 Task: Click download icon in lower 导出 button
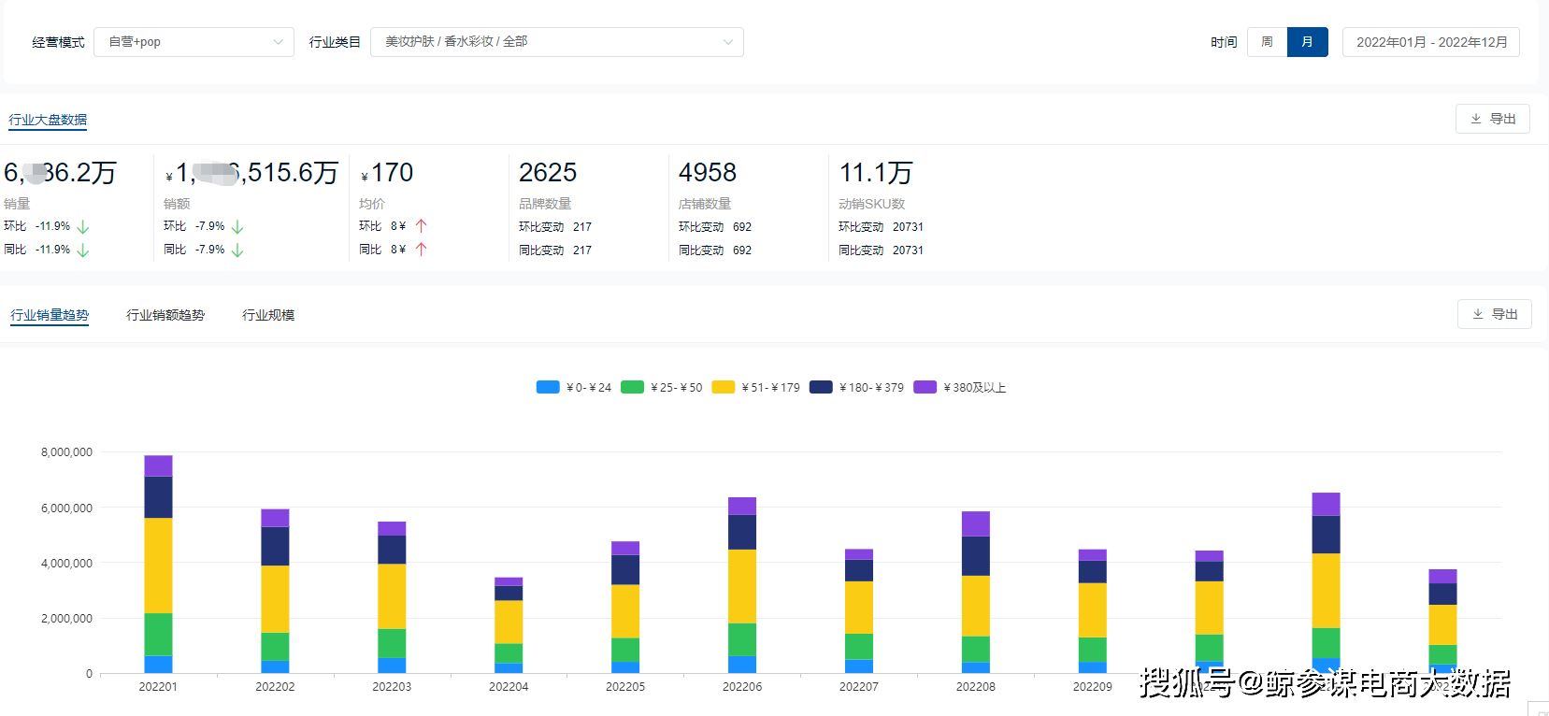coord(1478,314)
